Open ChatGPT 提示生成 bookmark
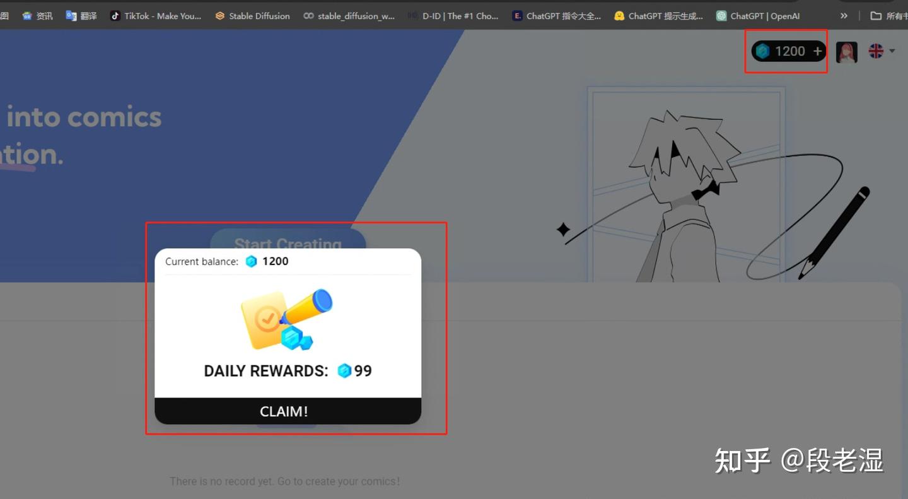Screen dimensions: 908x499 (659, 16)
